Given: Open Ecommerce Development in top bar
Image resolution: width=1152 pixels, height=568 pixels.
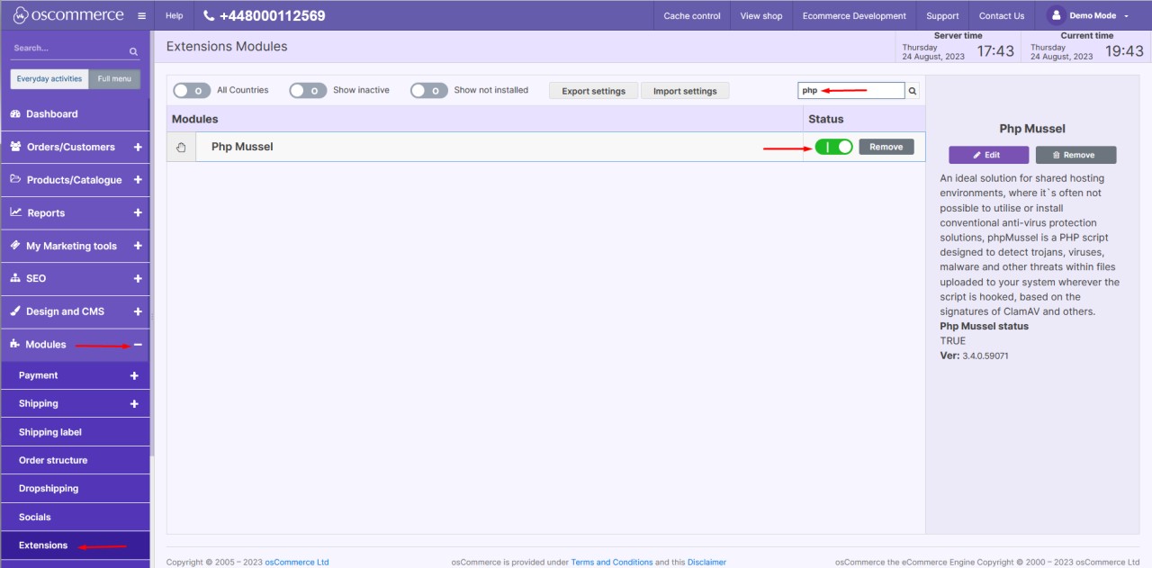Looking at the screenshot, I should (x=854, y=15).
